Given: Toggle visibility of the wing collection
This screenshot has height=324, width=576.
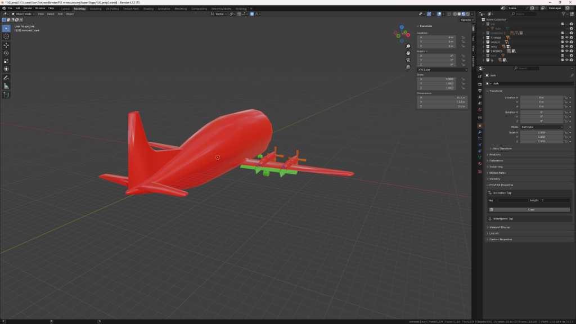Looking at the screenshot, I should [567, 46].
